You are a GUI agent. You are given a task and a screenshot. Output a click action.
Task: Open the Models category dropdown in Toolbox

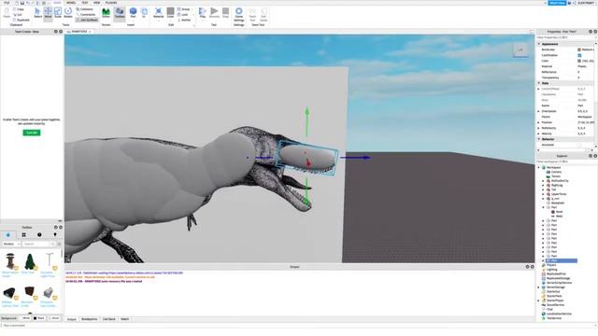11,244
